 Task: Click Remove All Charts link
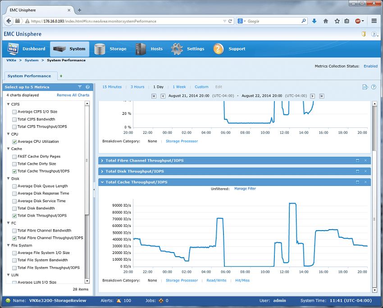73,95
